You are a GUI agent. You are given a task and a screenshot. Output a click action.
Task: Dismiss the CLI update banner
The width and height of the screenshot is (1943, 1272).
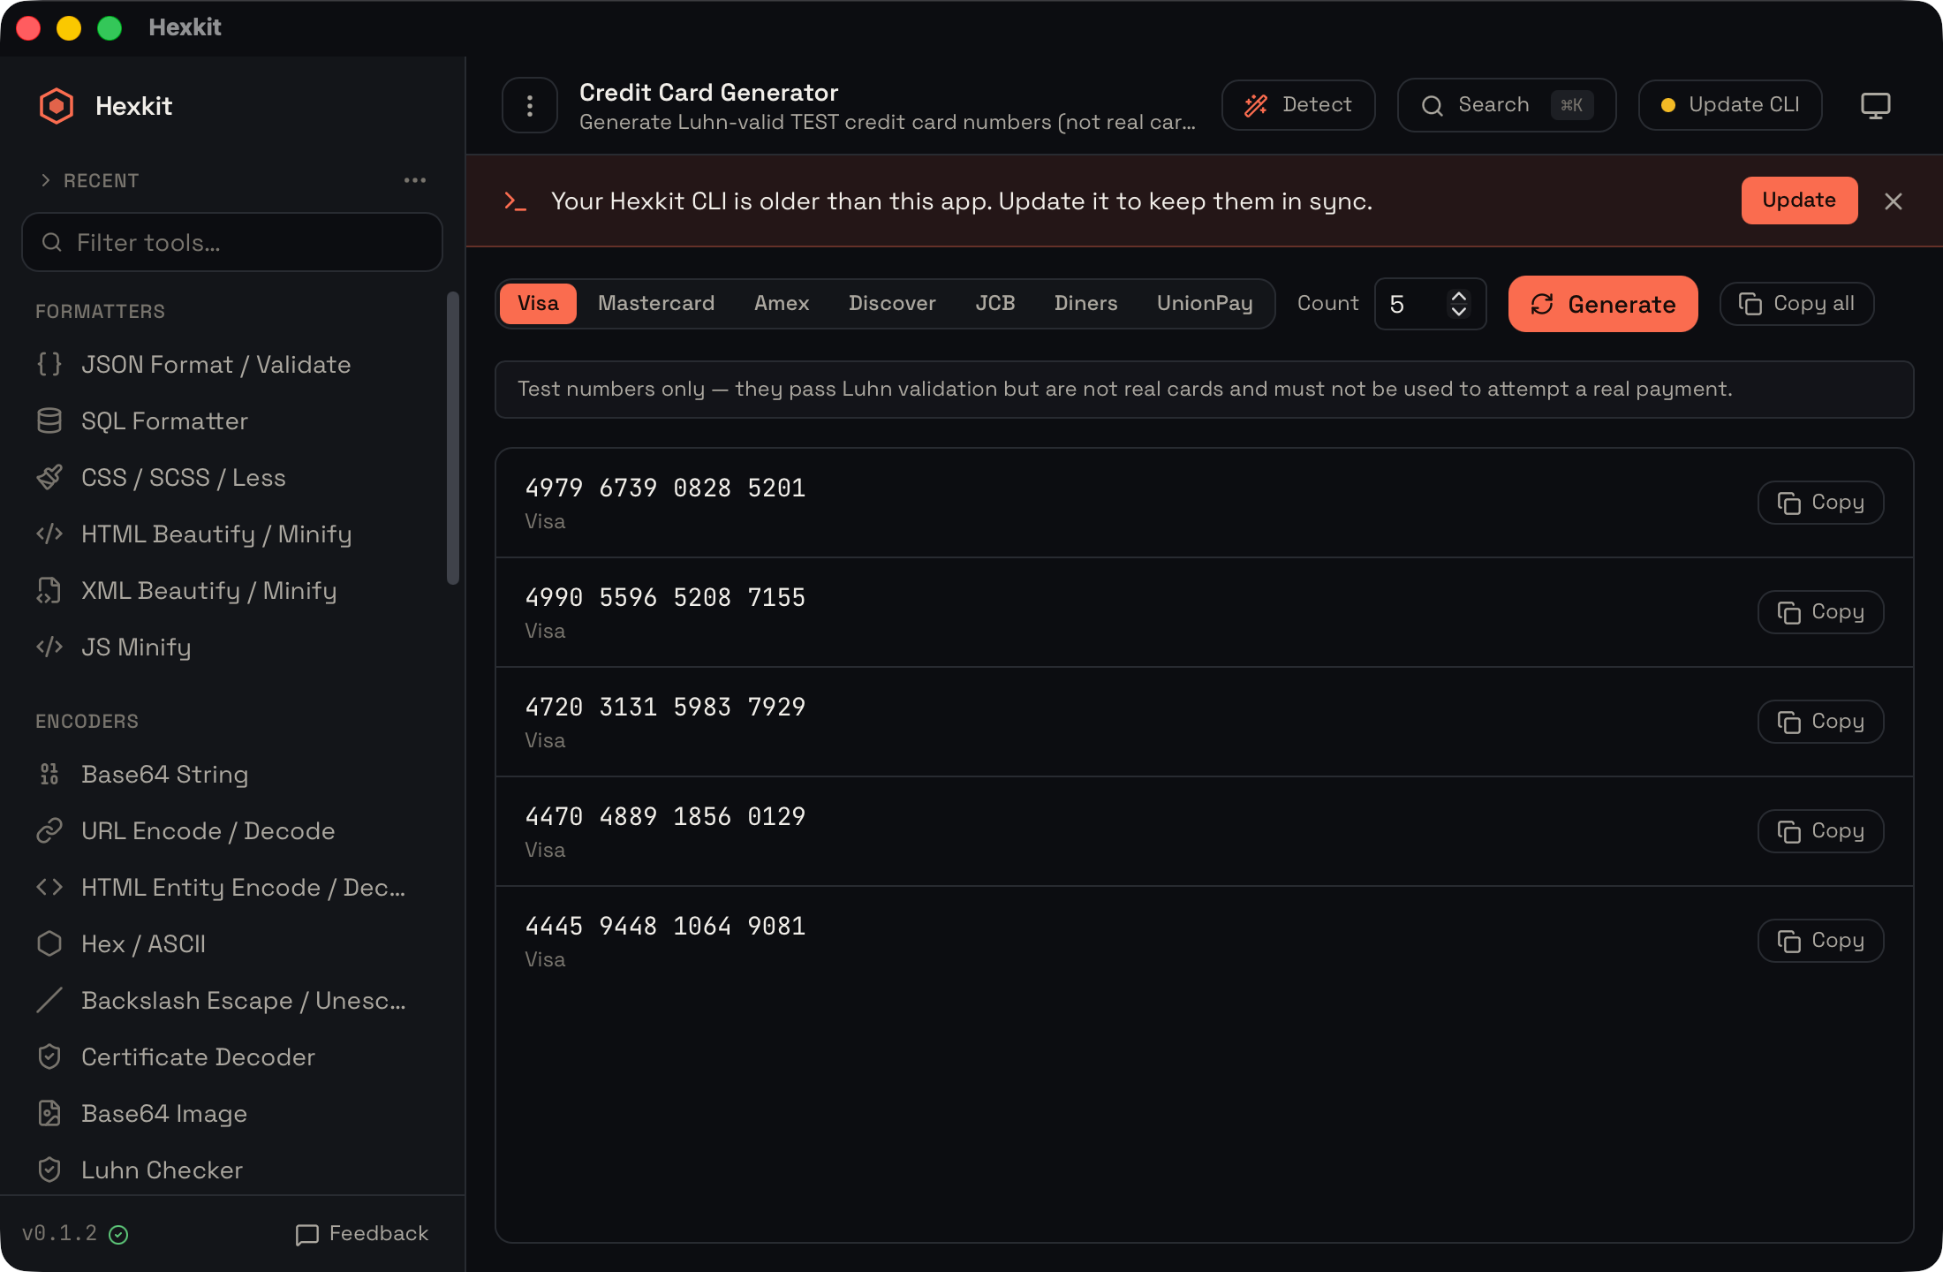[x=1894, y=201]
